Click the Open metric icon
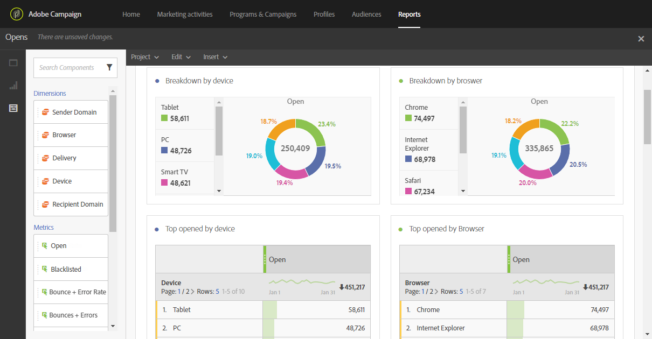The image size is (652, 339). point(45,246)
